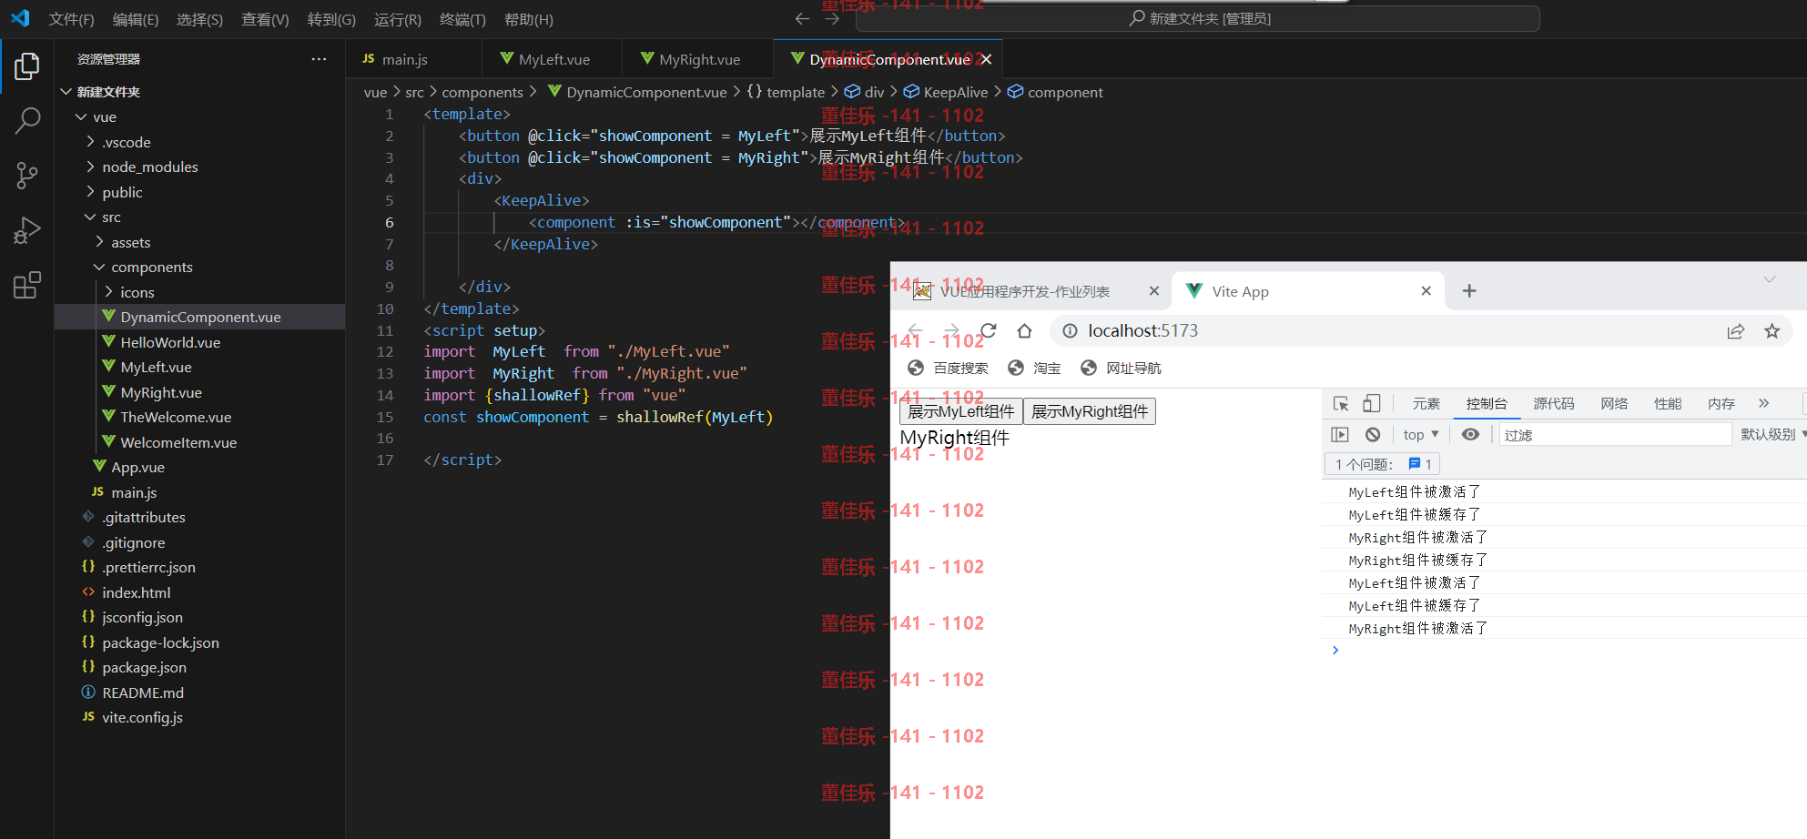Open package.json in the explorer
Viewport: 1807px width, 839px height.
[x=144, y=667]
